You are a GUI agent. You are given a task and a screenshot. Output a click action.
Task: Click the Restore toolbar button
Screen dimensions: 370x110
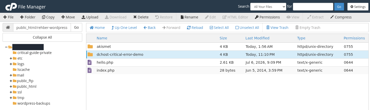[x=164, y=17]
